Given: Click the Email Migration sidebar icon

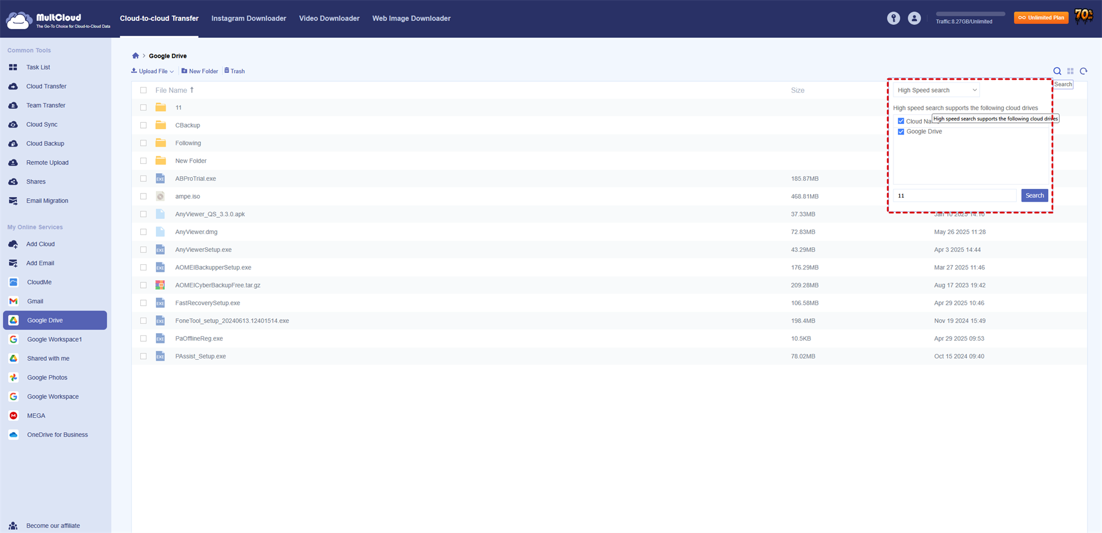Looking at the screenshot, I should click(x=13, y=201).
